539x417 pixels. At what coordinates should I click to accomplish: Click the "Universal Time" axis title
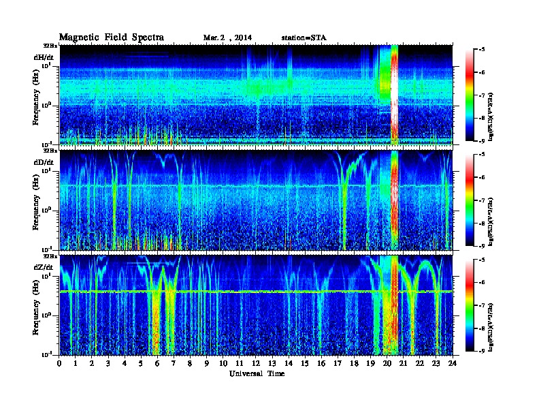(x=257, y=373)
